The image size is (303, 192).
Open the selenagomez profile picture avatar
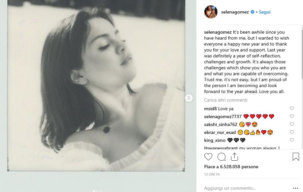tap(211, 12)
